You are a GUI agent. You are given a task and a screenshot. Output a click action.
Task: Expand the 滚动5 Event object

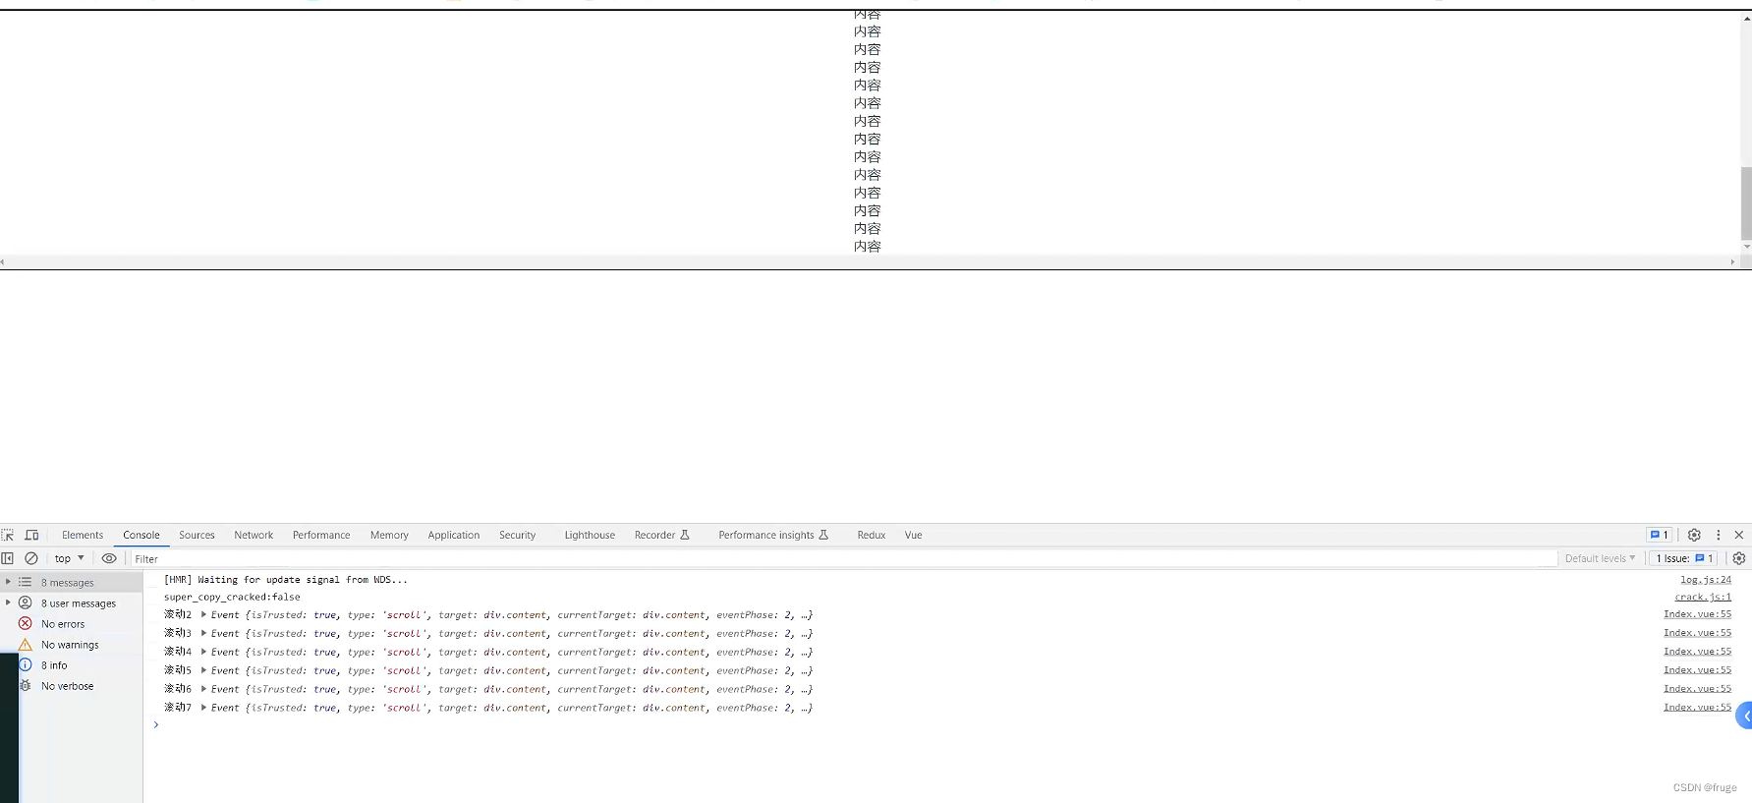(203, 670)
